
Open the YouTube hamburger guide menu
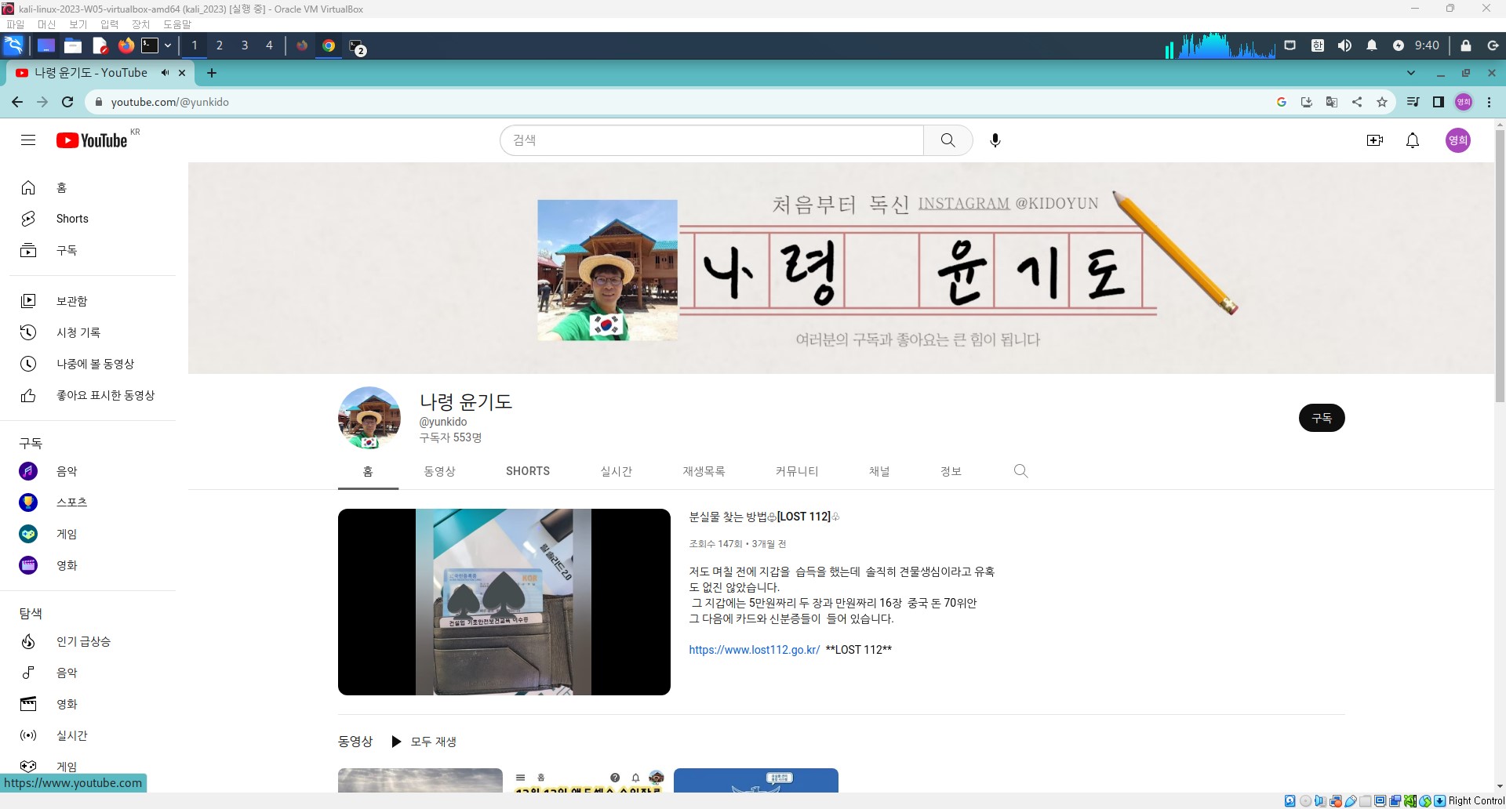(28, 140)
